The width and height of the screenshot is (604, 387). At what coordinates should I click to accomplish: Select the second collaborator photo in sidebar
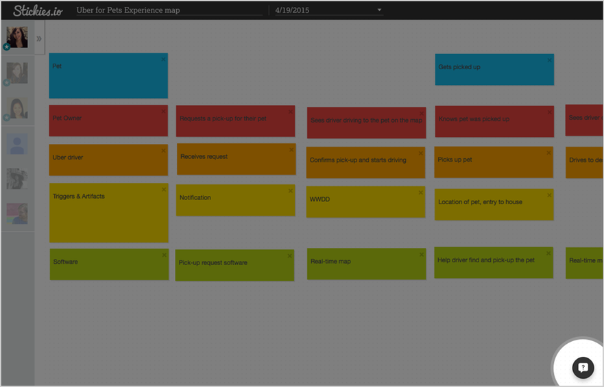(17, 73)
